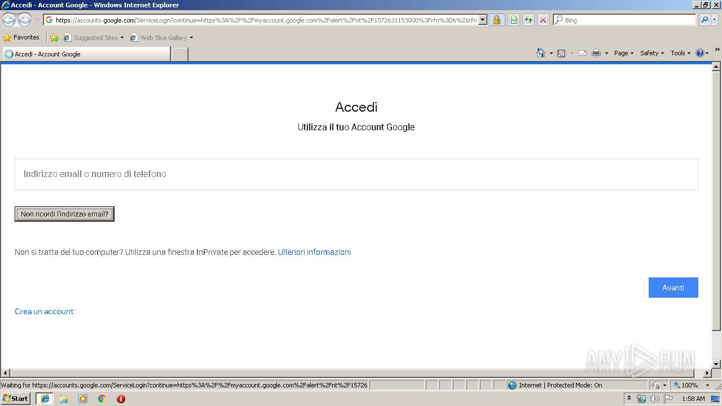Click the network tray icon
Image resolution: width=722 pixels, height=406 pixels.
641,399
